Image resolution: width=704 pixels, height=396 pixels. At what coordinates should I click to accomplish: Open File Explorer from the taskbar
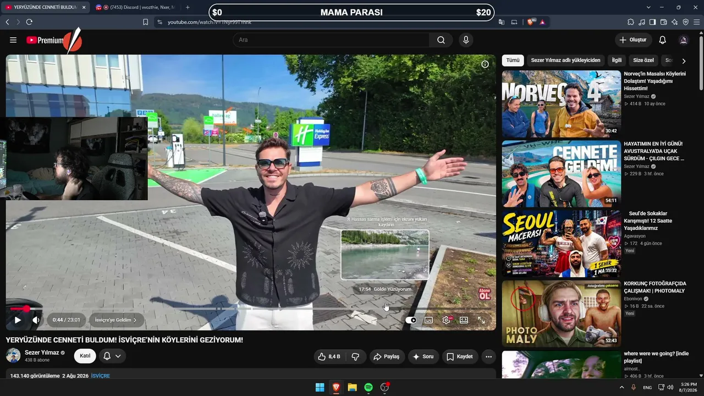pos(352,387)
